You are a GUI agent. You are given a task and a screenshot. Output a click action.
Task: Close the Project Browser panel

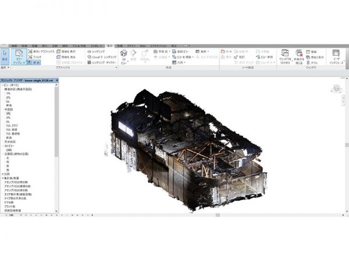pyautogui.click(x=57, y=81)
